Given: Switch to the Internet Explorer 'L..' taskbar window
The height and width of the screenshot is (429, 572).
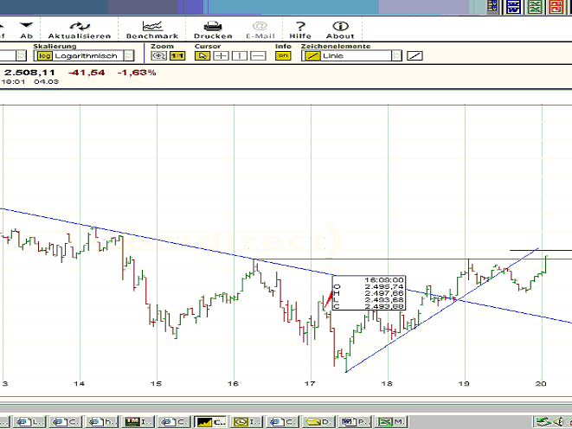Looking at the screenshot, I should pos(29,422).
